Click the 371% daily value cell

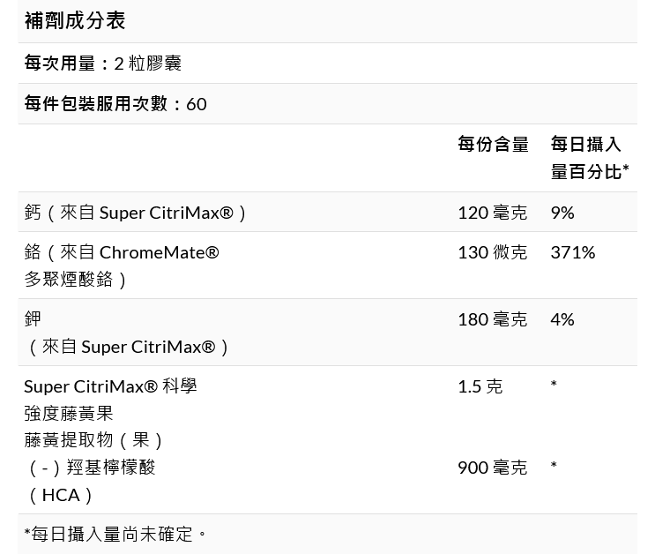(x=573, y=252)
